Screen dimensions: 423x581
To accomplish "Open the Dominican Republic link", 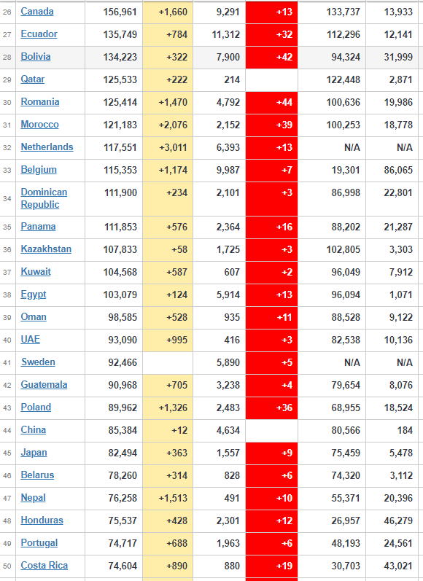I will click(x=44, y=198).
